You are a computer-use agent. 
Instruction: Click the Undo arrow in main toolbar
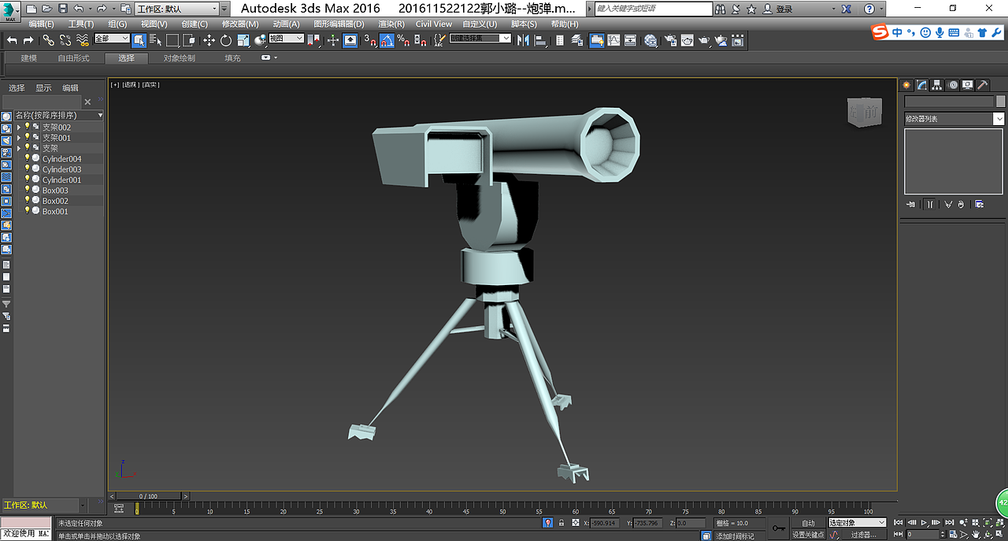(12, 40)
